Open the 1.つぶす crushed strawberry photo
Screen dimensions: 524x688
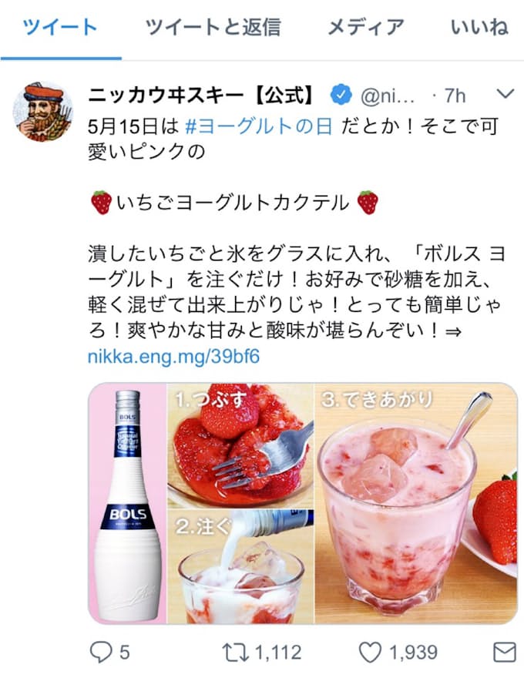coord(240,446)
